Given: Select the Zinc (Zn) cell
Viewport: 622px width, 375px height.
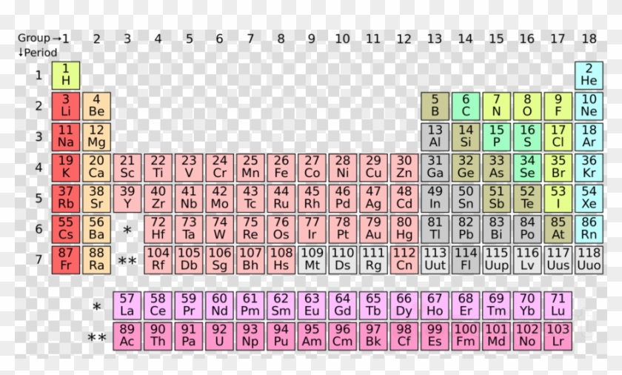Looking at the screenshot, I should (404, 167).
